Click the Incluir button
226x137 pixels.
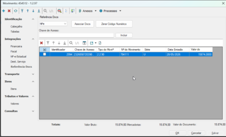(x=124, y=35)
